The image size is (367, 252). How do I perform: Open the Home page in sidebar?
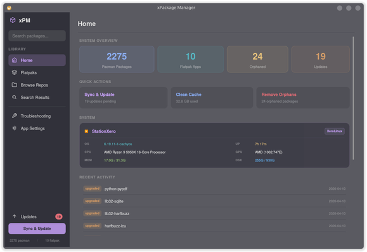[37, 60]
